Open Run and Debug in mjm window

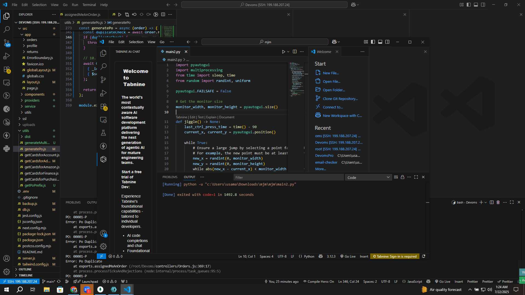(103, 93)
